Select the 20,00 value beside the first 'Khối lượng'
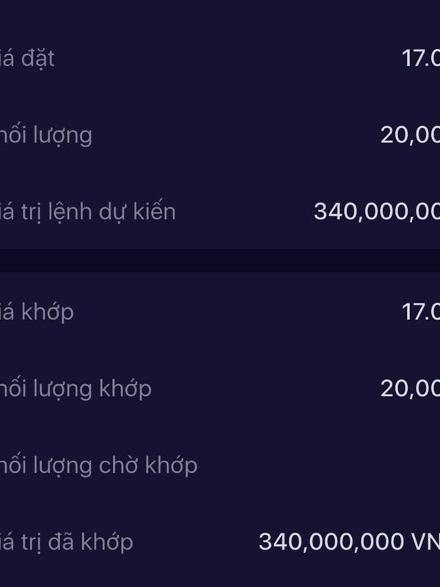Image resolution: width=440 pixels, height=587 pixels. pyautogui.click(x=410, y=135)
